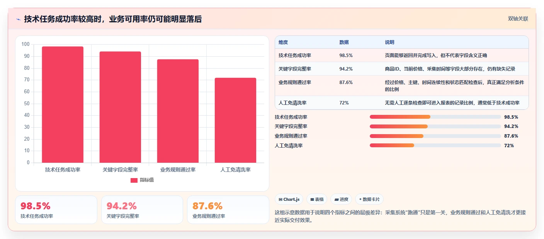Click the Chart.js tag chip
This screenshot has height=239, width=544.
[289, 199]
